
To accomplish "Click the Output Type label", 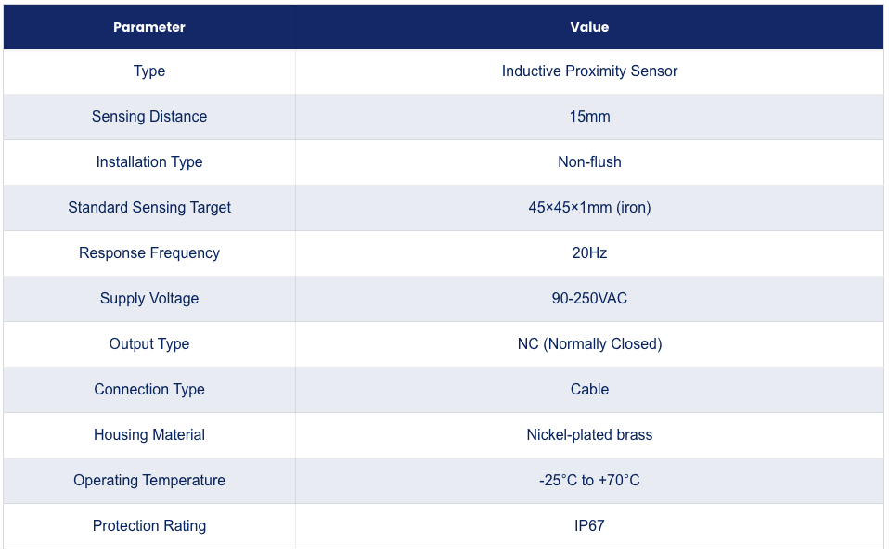I will 149,344.
